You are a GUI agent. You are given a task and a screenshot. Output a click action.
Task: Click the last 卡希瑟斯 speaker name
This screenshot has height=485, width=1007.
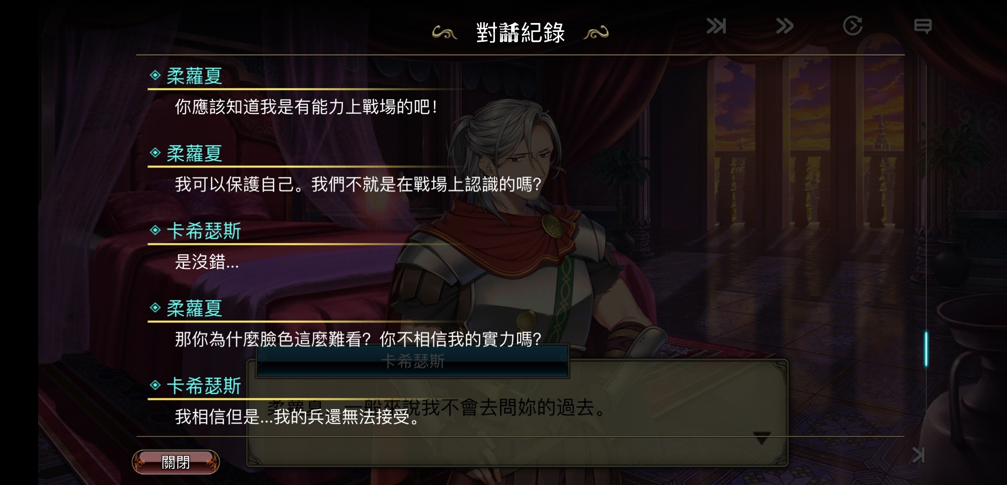click(x=204, y=386)
